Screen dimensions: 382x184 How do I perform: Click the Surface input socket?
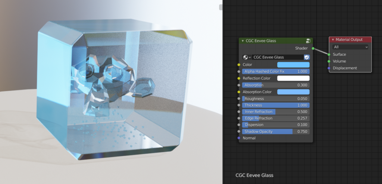click(x=329, y=55)
